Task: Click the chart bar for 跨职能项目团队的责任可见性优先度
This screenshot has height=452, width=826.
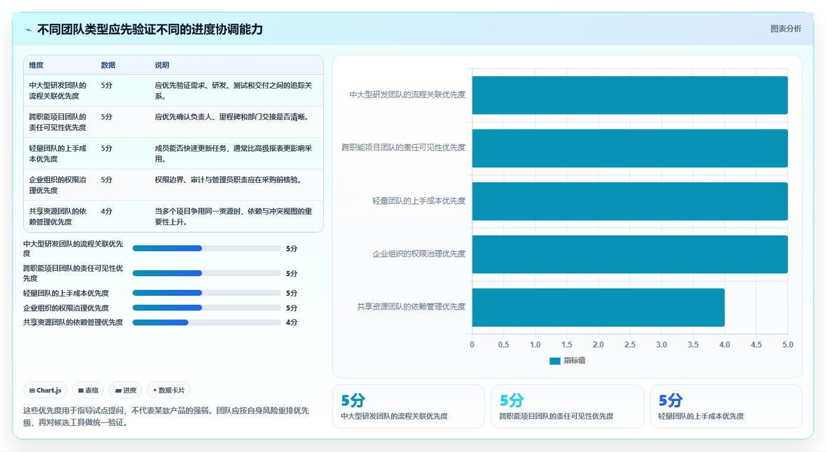Action: pyautogui.click(x=630, y=148)
